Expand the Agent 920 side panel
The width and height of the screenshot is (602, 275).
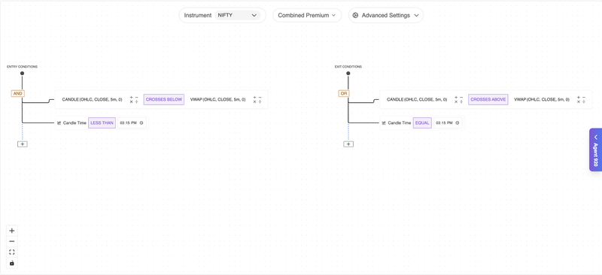595,150
